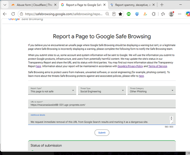Refresh the current page
190x155 pixels.
13,14
